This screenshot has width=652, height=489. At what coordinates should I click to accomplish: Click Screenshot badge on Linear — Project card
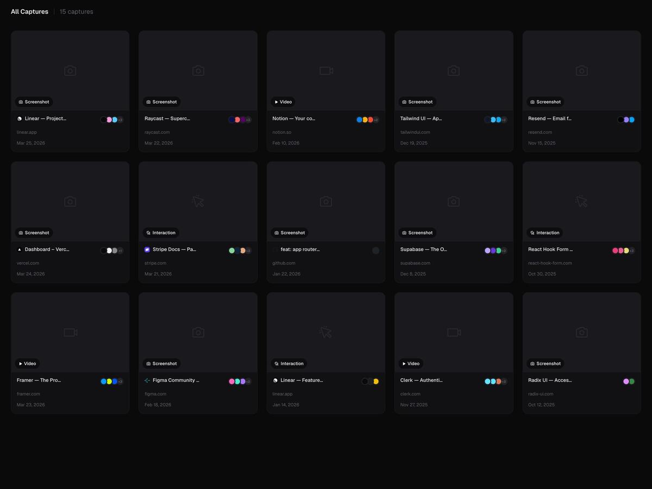click(x=34, y=102)
